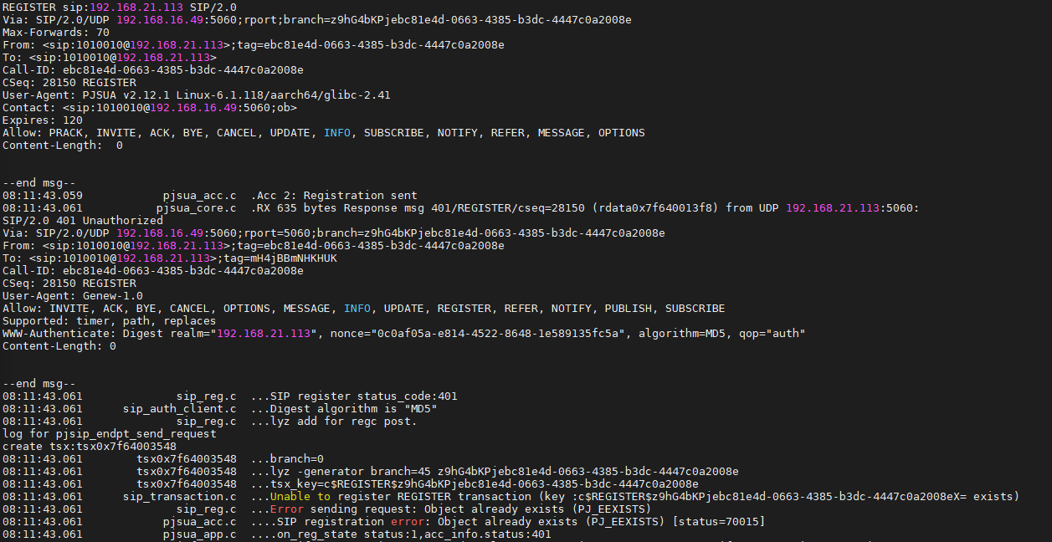Viewport: 1052px width, 542px height.
Task: Click the Max-Forwards: 70 header line
Action: click(x=55, y=32)
